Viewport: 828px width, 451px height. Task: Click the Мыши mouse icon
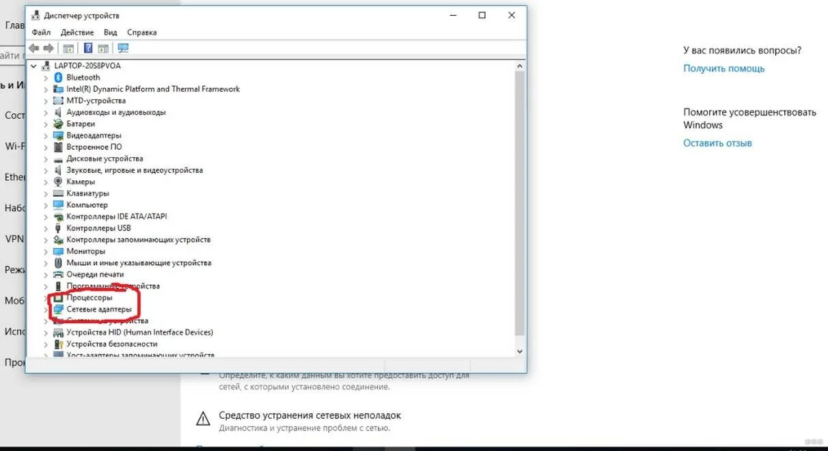click(x=59, y=262)
